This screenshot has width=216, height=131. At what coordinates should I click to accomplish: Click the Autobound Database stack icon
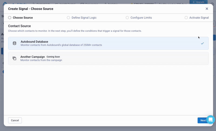[x=15, y=43]
